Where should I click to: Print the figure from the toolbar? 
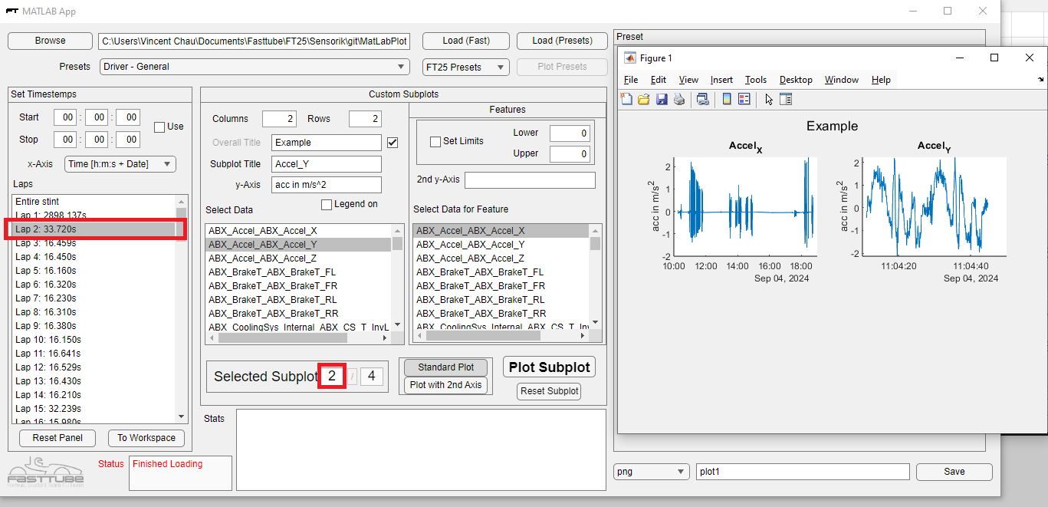click(x=680, y=99)
